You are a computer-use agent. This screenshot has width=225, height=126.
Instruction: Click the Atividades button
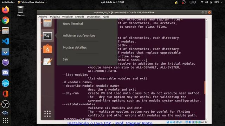click(8, 2)
